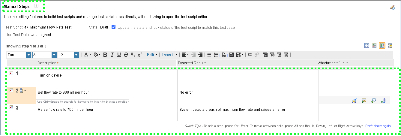Toggle bold text formatting
401x136 pixels.
click(105, 55)
